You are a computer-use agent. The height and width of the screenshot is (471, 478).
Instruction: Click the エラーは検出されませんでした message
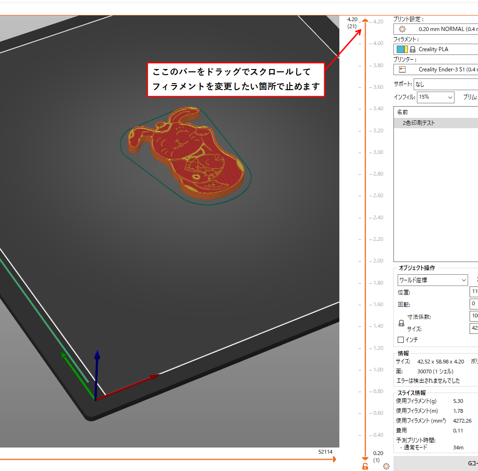428,381
